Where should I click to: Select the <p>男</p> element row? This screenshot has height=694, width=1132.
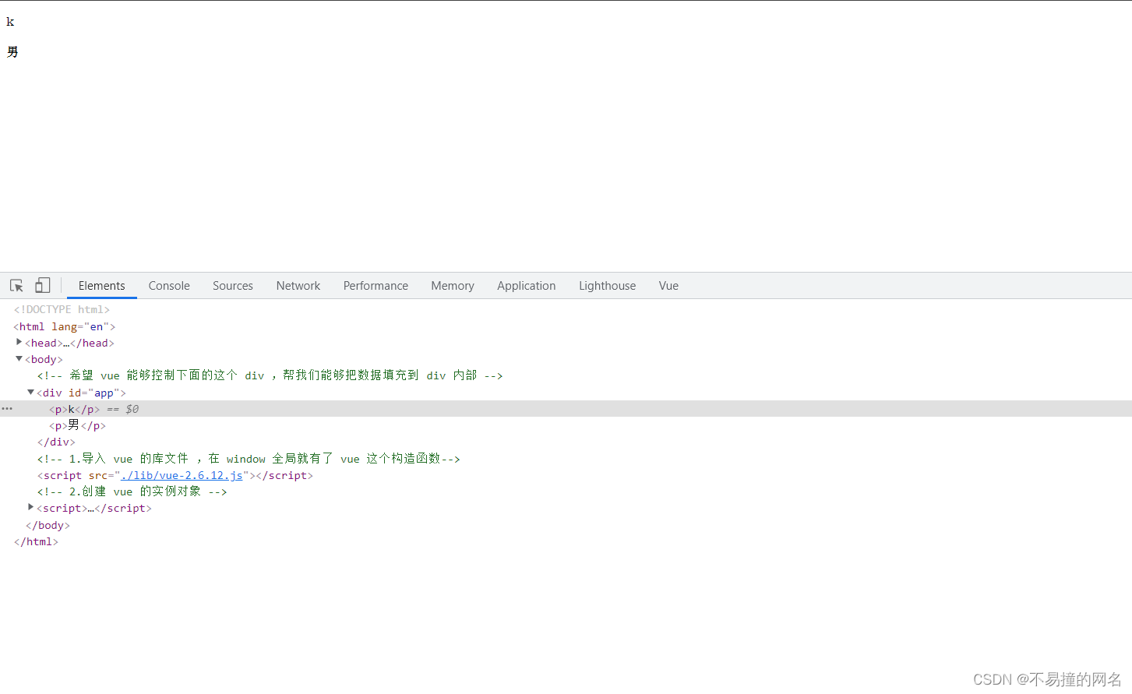click(x=77, y=425)
